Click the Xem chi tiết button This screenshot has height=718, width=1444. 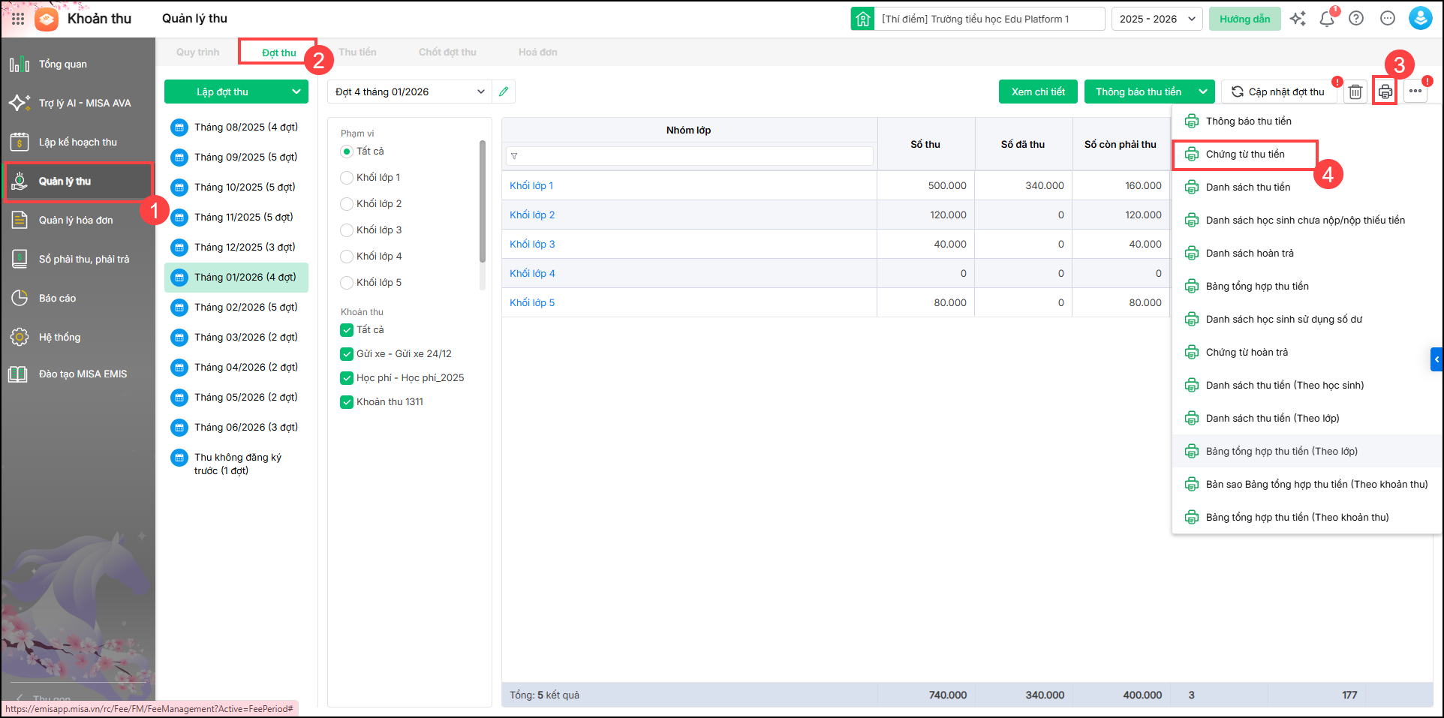point(1038,92)
